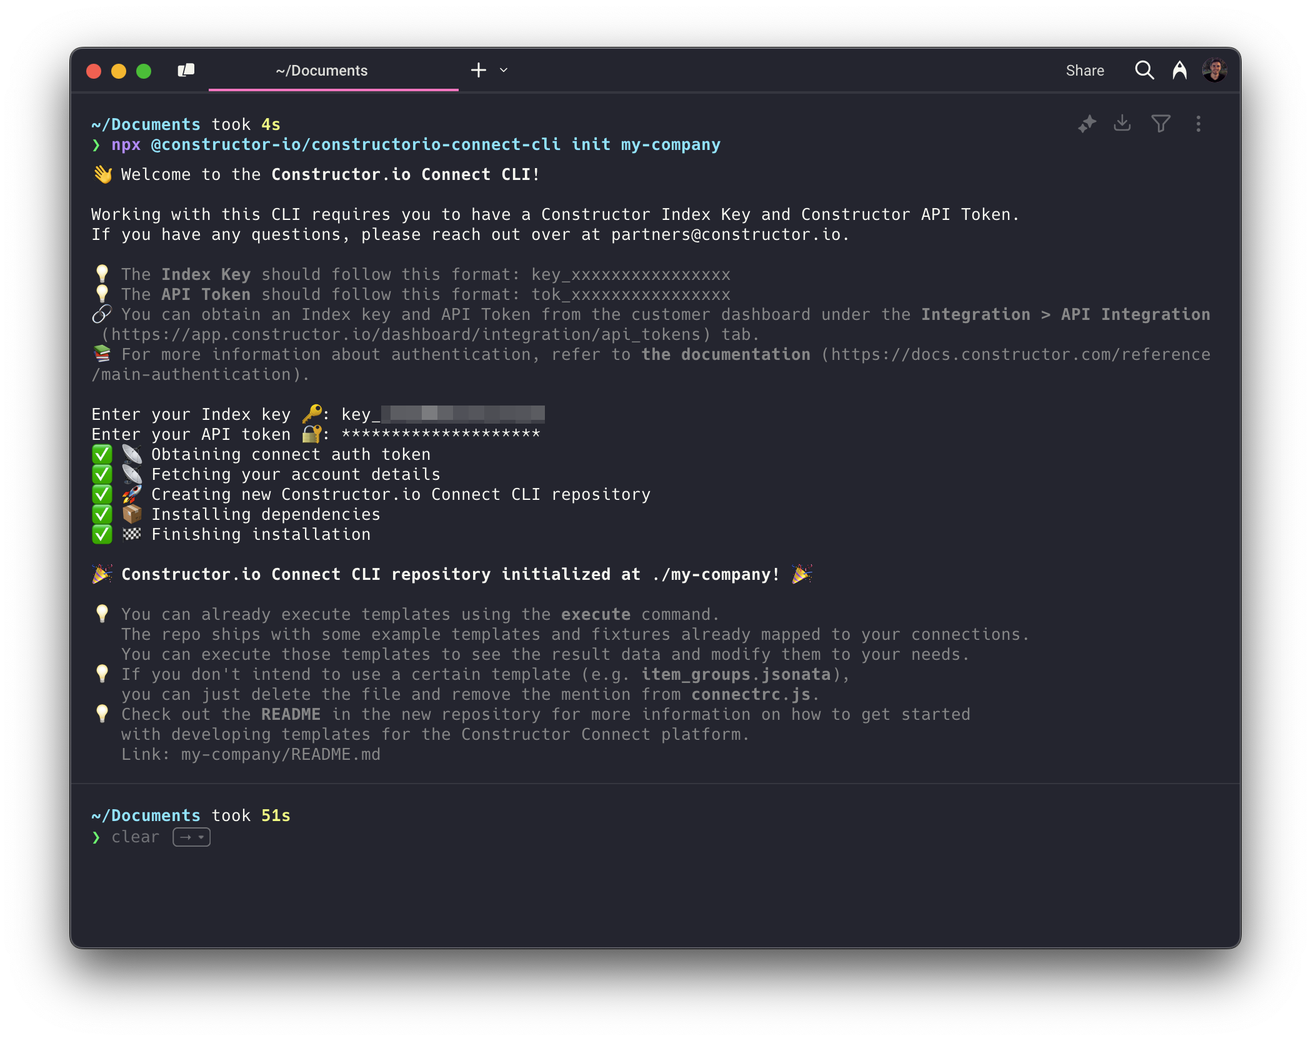Click the 'took 51s' prompt text

point(251,815)
